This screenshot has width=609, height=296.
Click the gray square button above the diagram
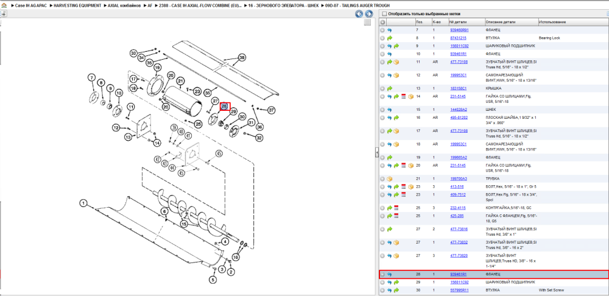click(x=367, y=23)
